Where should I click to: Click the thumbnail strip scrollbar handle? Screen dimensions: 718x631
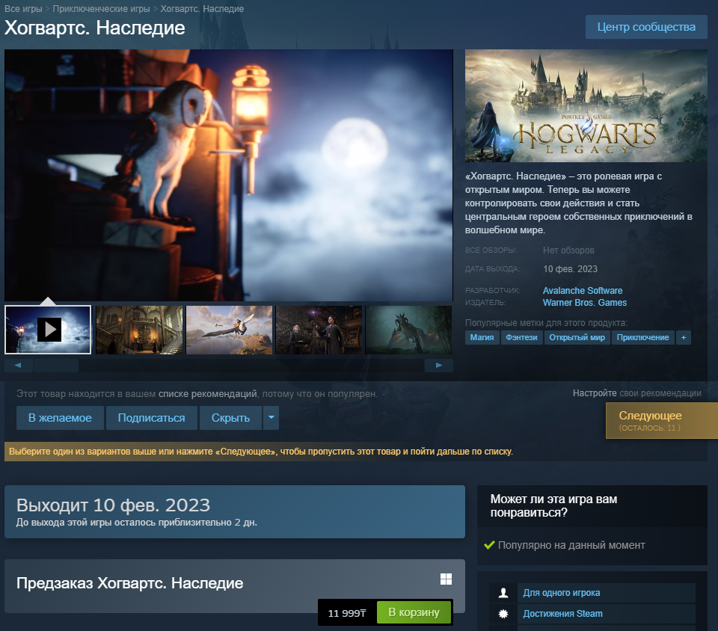56,365
